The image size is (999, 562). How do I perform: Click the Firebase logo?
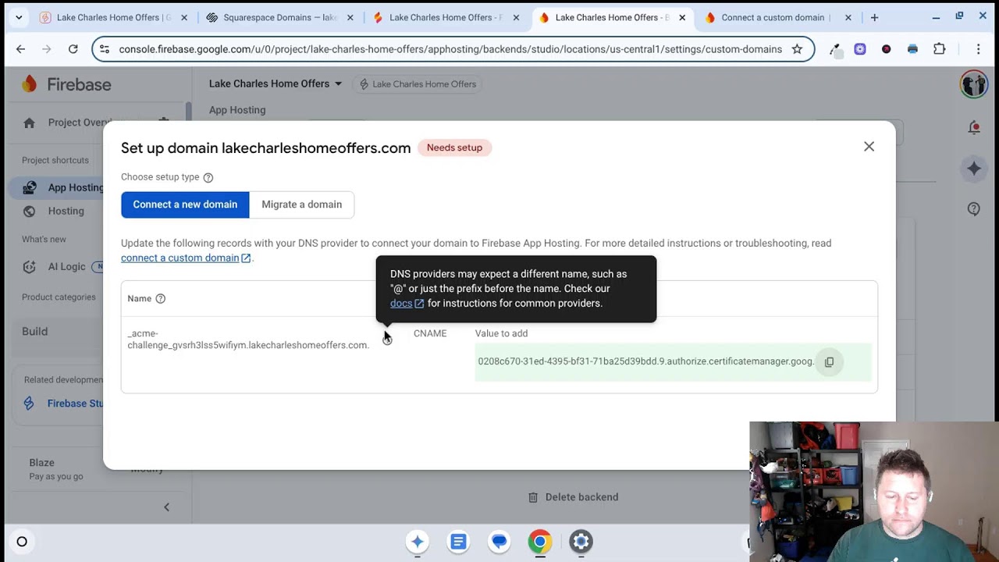pyautogui.click(x=66, y=84)
